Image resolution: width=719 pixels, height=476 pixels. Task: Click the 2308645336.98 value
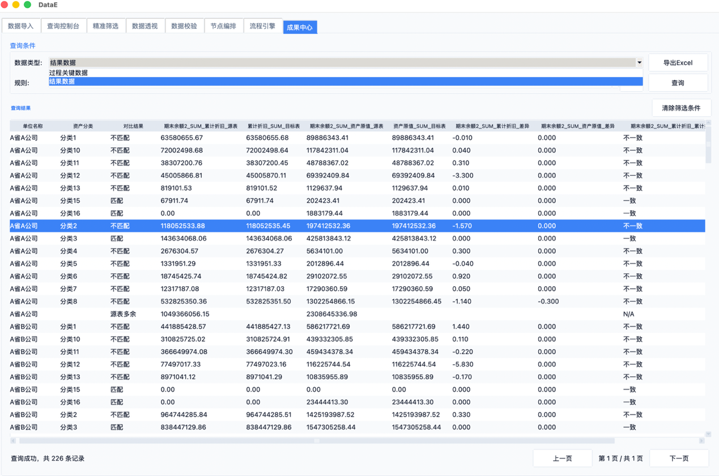[x=332, y=314]
